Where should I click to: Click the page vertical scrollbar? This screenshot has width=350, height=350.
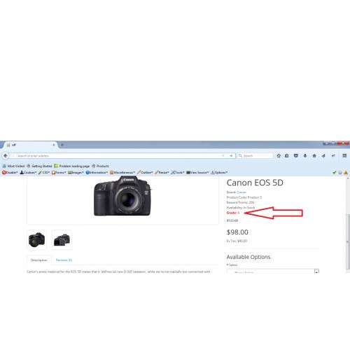(348, 225)
